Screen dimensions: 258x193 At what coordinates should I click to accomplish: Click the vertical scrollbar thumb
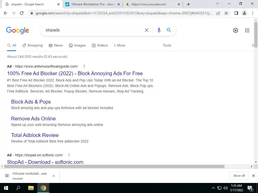point(256,34)
